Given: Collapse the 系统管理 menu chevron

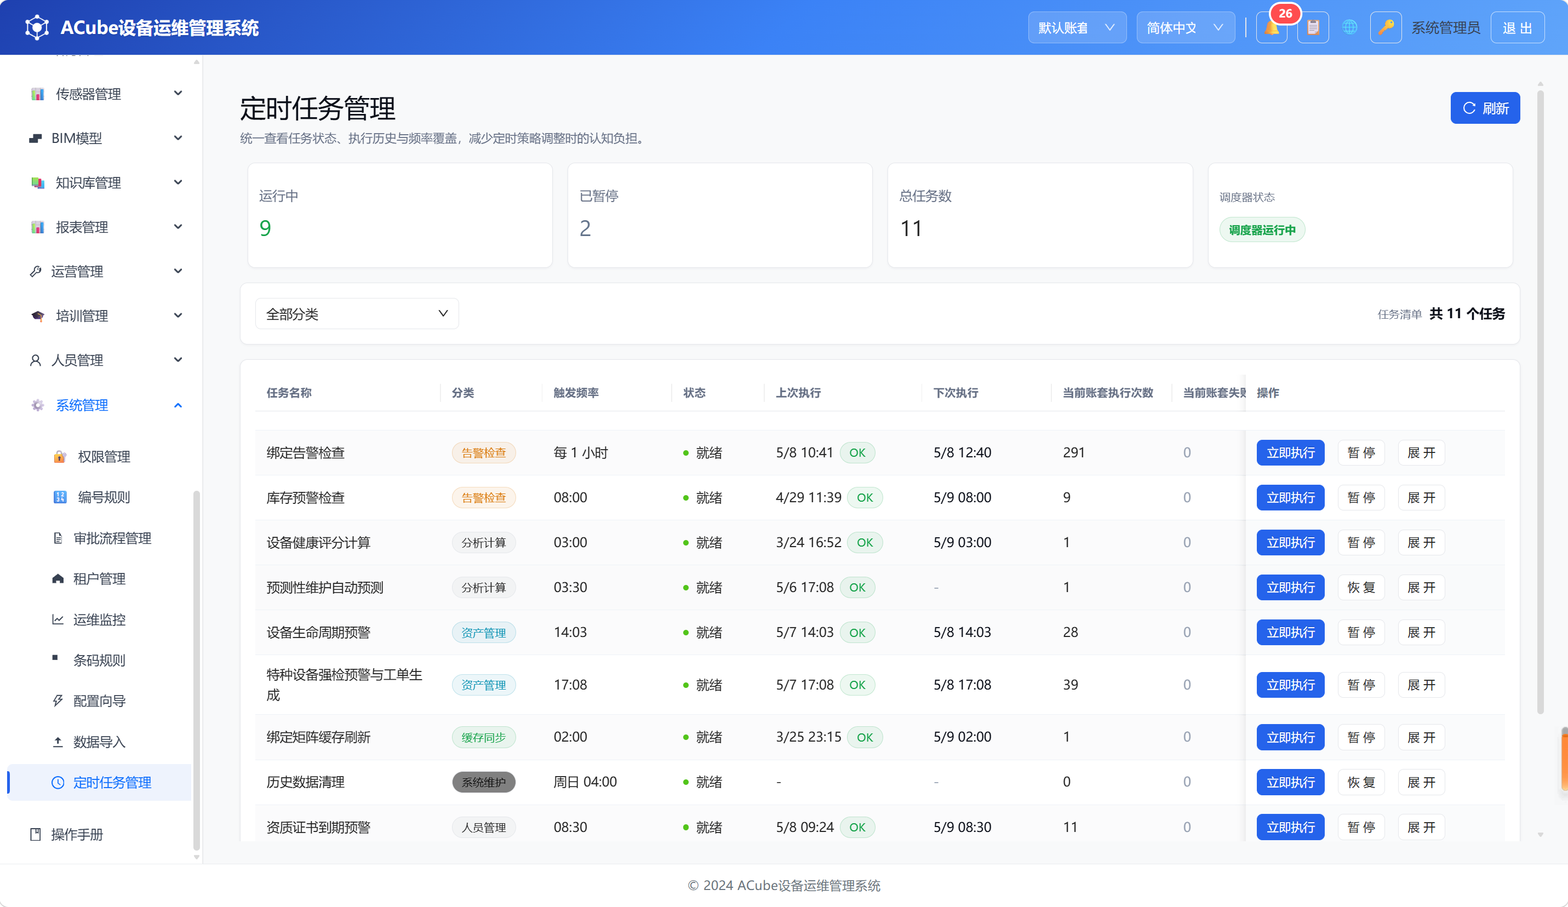Looking at the screenshot, I should (x=178, y=405).
